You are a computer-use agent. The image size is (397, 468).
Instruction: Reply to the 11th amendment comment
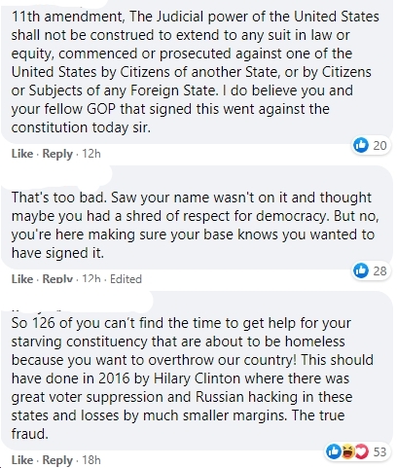coord(57,154)
